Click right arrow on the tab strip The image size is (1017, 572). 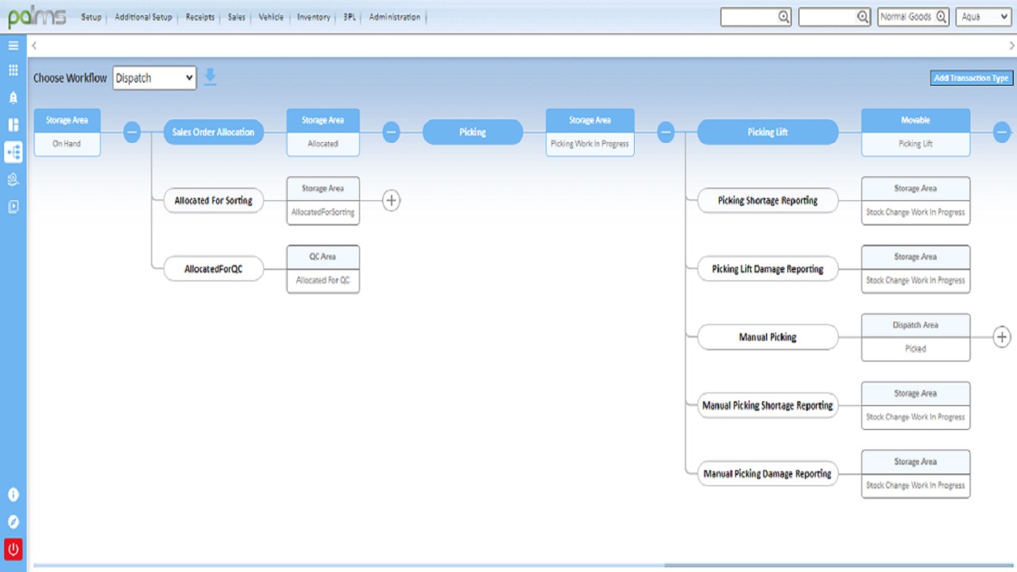[1011, 45]
